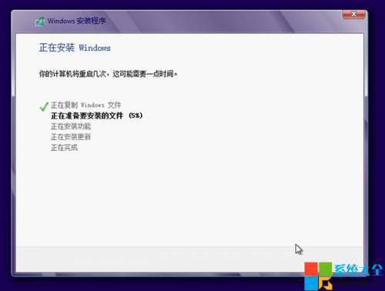Click the blue square of the watermark logo
The height and width of the screenshot is (291, 385).
[x=311, y=284]
